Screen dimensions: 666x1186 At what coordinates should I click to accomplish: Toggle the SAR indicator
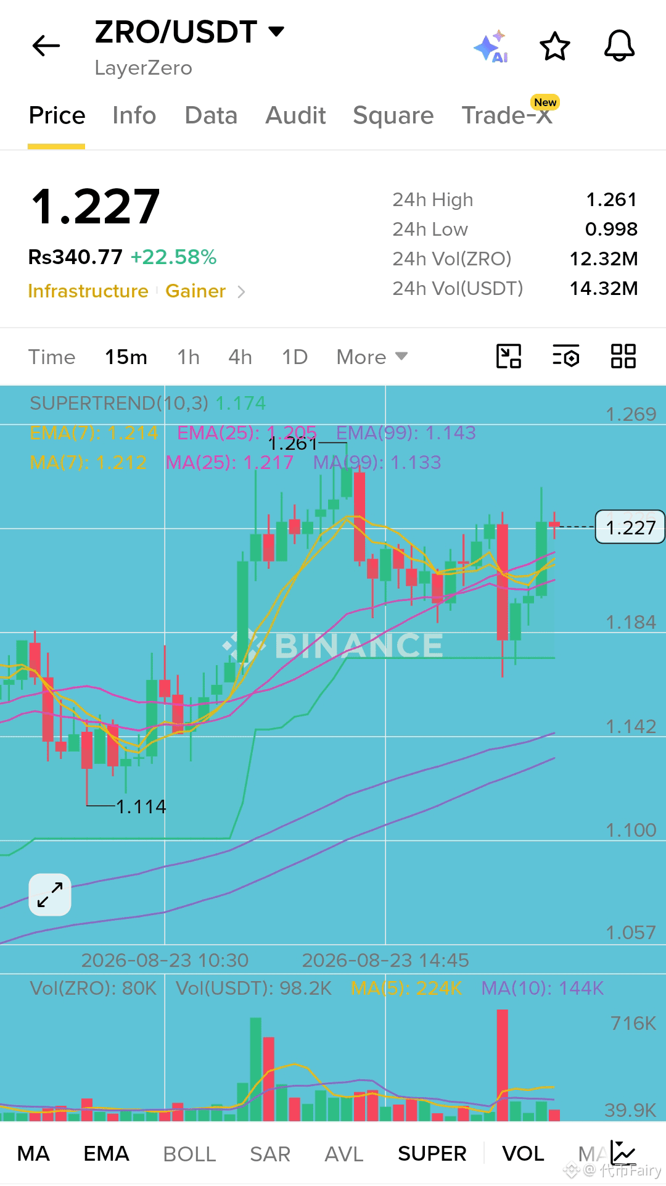coord(270,1153)
